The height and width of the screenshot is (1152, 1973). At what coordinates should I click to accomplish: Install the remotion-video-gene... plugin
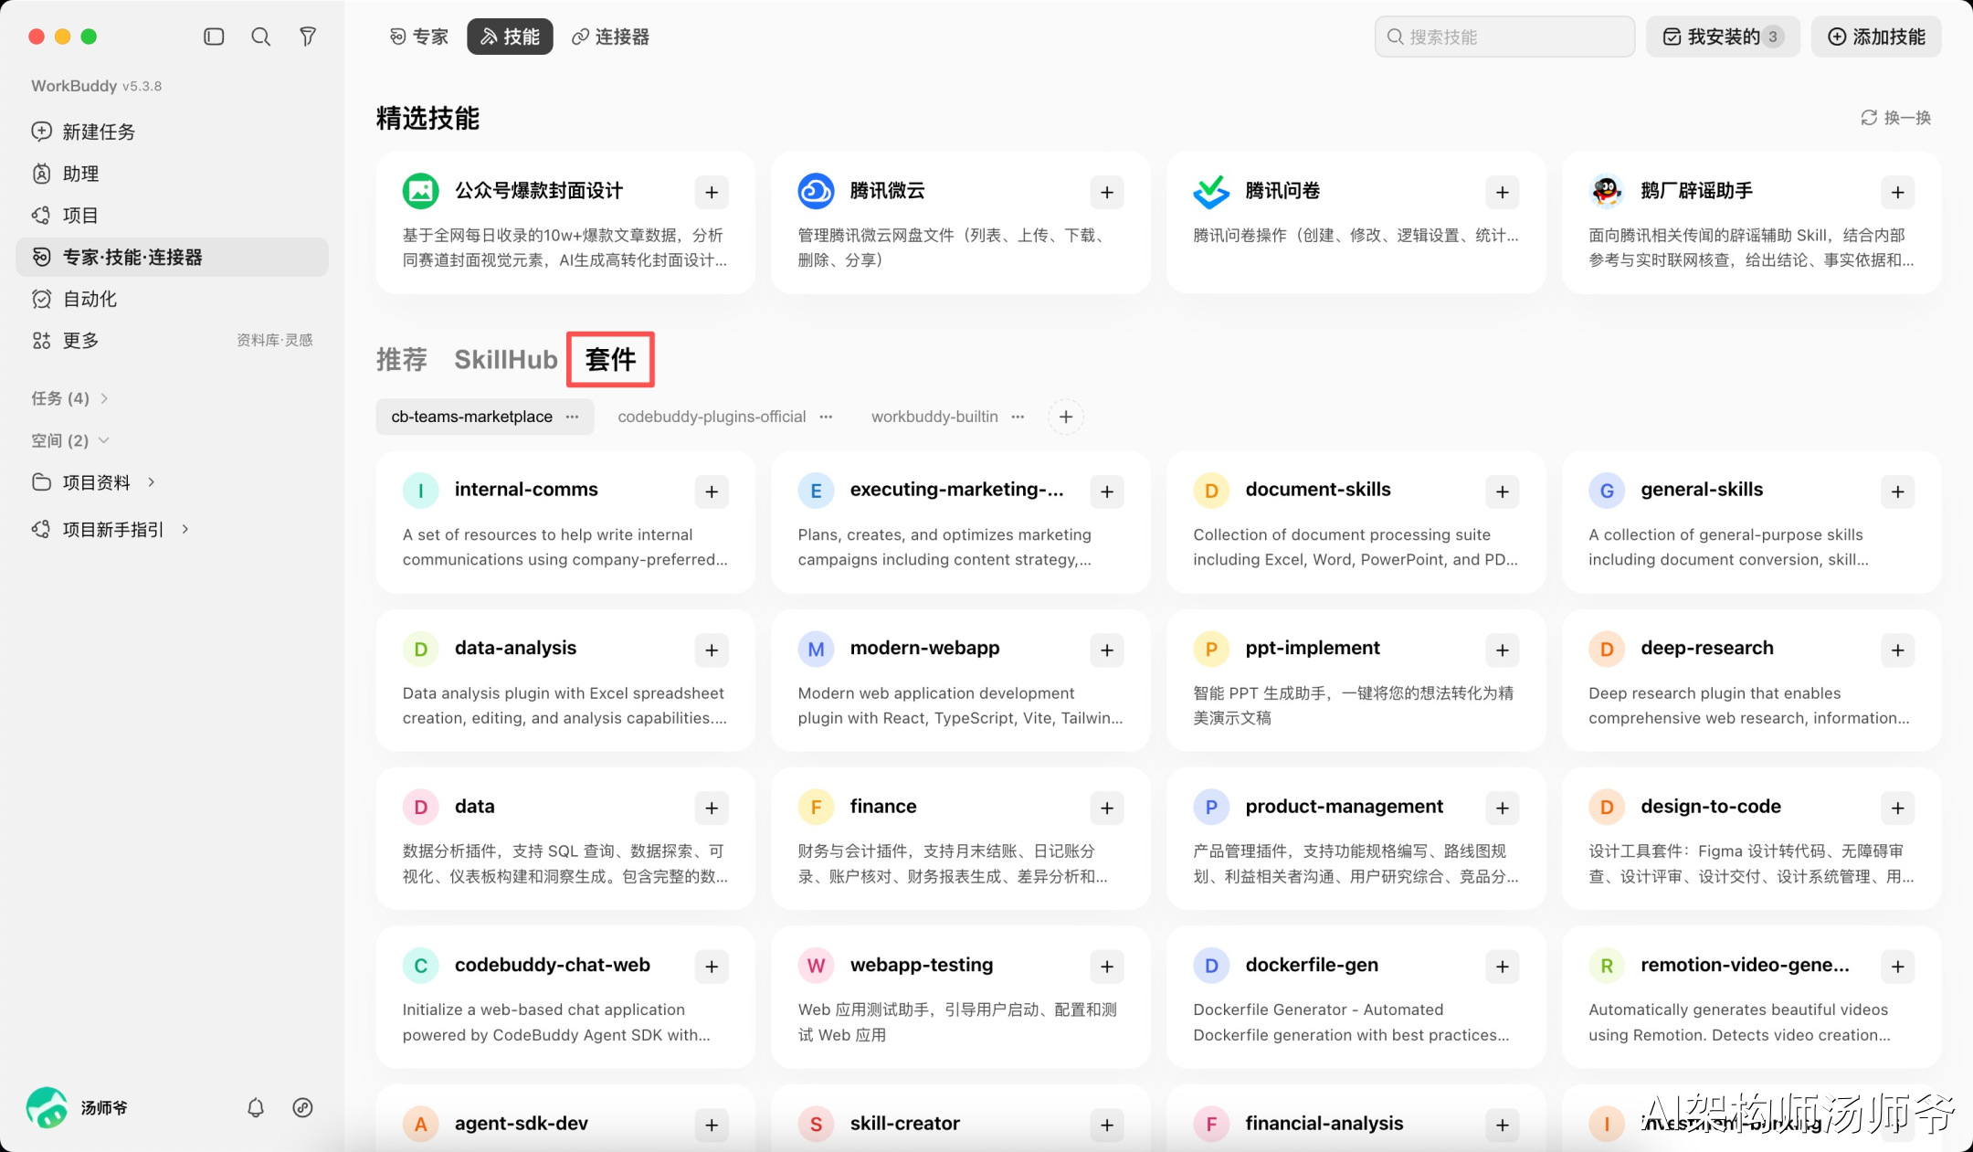tap(1898, 967)
